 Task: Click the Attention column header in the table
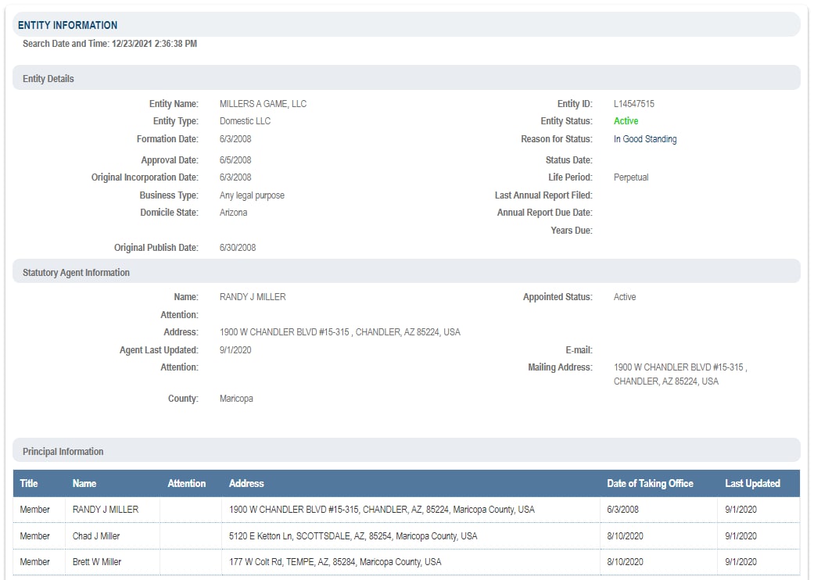tap(187, 483)
